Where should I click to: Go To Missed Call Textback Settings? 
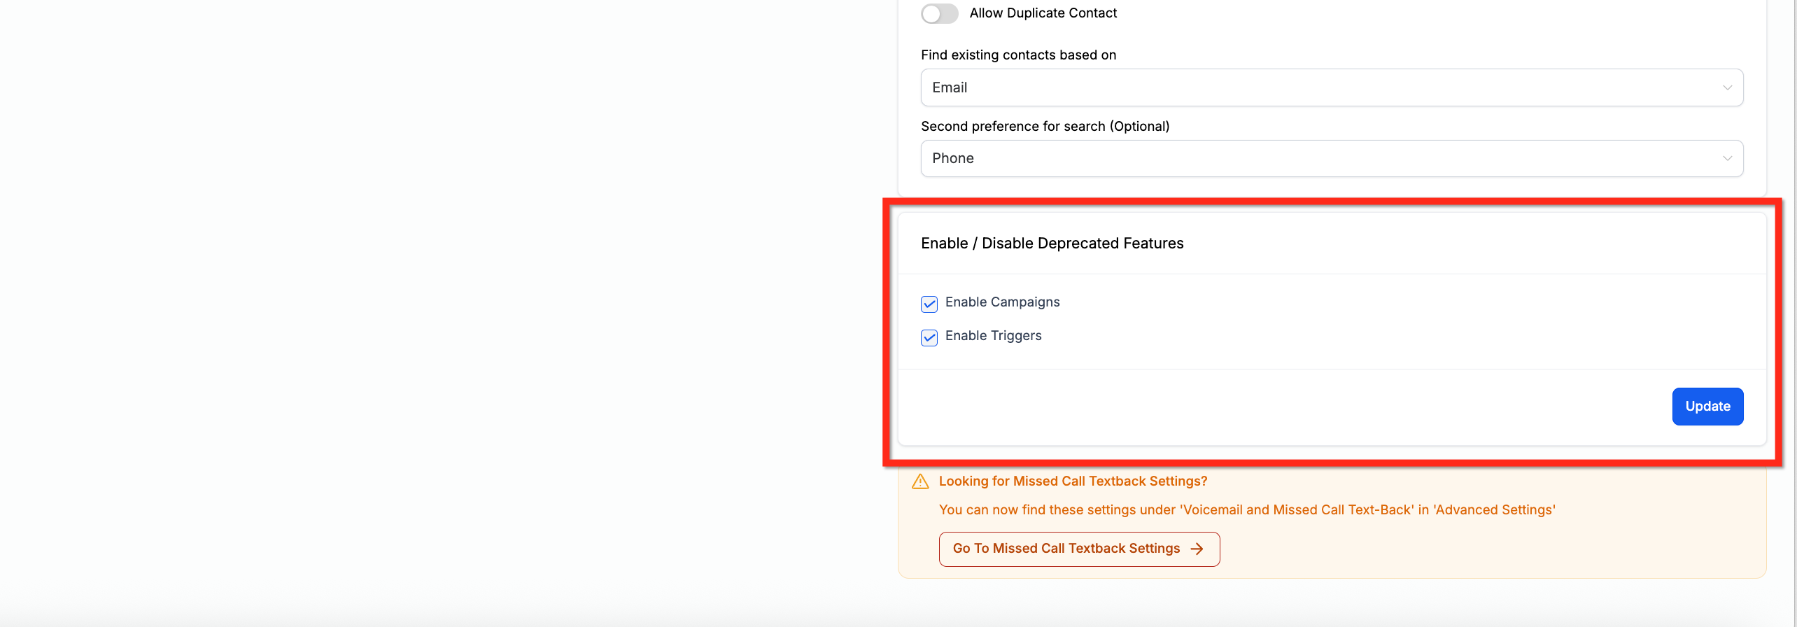click(x=1079, y=549)
